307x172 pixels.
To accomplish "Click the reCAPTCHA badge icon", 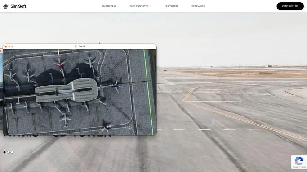I will 299,161.
